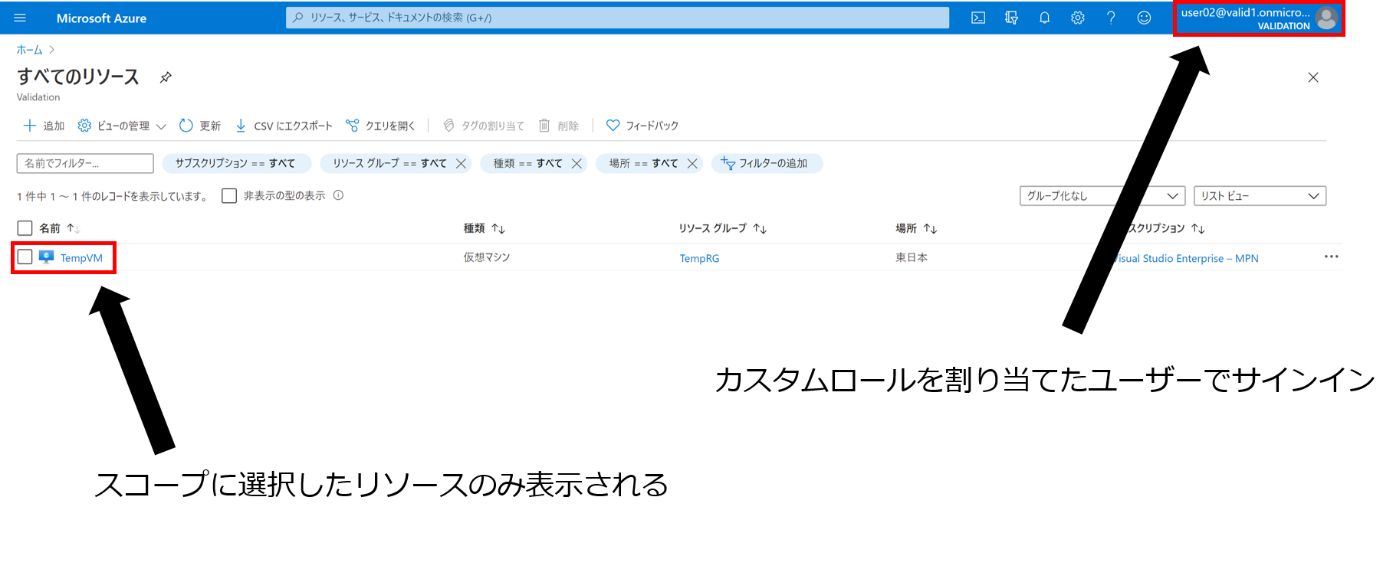Open the リソース グループ == すべて filter

(x=389, y=163)
